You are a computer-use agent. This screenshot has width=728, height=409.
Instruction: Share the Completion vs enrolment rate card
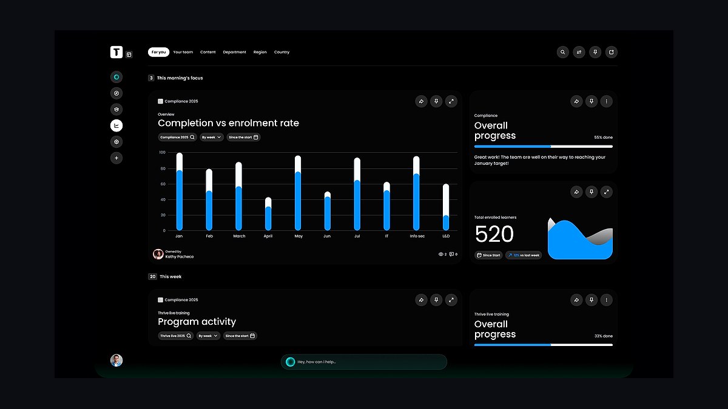[x=422, y=101]
